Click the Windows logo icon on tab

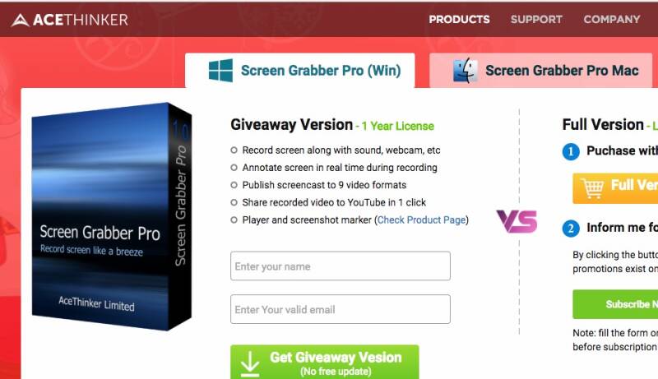(220, 70)
